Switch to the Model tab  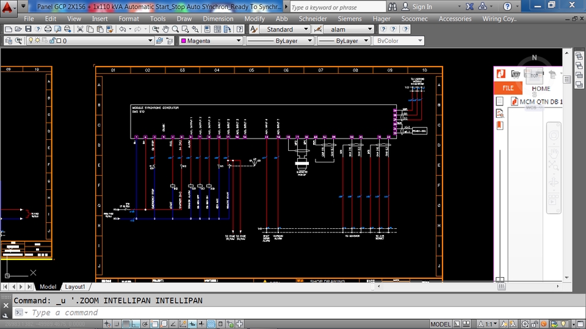point(48,287)
